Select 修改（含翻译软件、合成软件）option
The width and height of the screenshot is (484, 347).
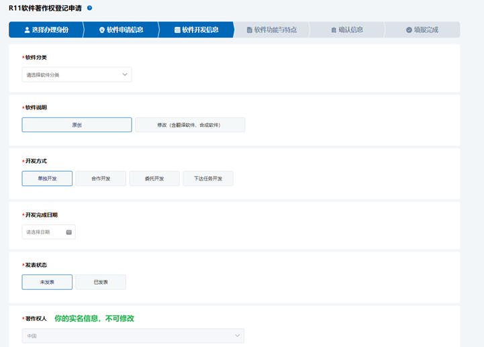click(190, 125)
